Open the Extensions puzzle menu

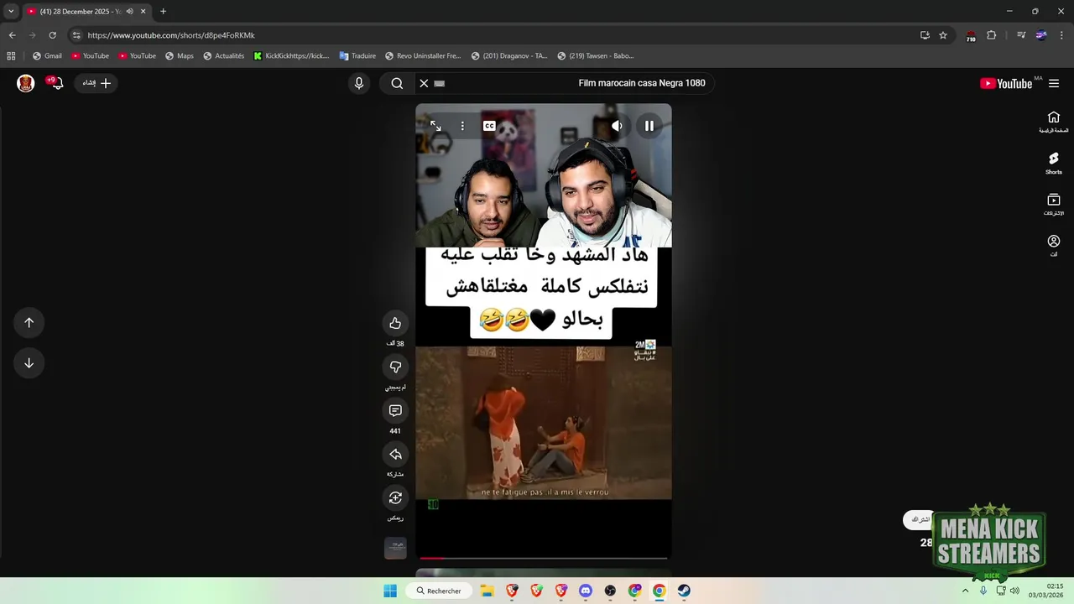click(x=992, y=35)
